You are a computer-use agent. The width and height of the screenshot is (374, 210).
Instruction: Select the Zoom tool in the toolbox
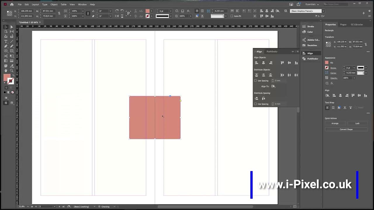click(x=12, y=71)
